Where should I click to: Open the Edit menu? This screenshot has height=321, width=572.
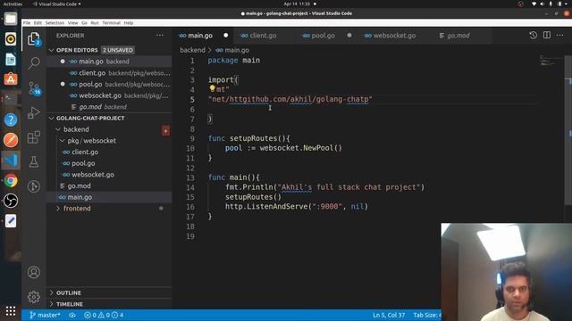[x=38, y=22]
